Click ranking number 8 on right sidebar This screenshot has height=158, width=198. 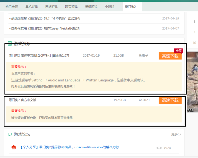pos(194,22)
